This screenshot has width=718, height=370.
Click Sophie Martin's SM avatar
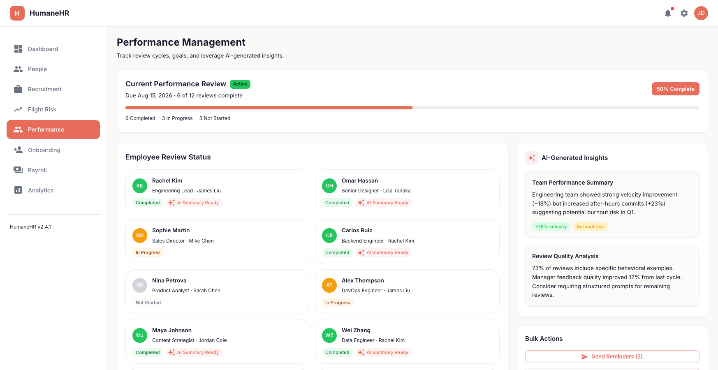(x=140, y=236)
